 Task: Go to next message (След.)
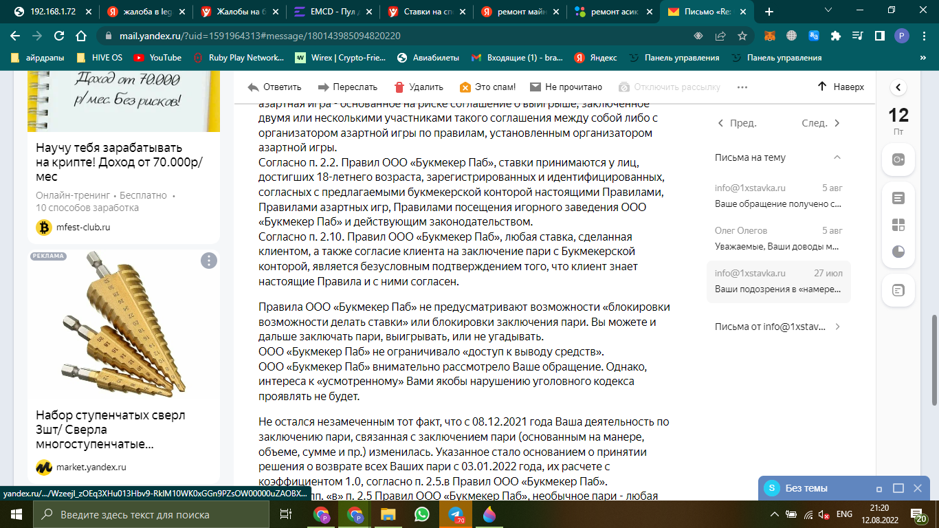coord(821,123)
